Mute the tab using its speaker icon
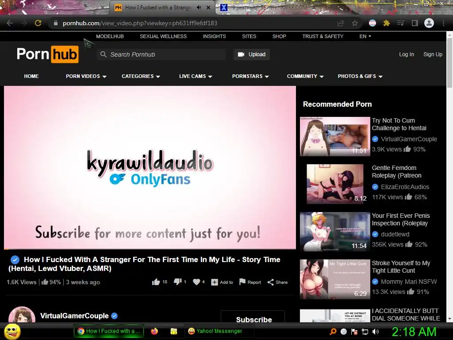The width and height of the screenshot is (453, 340). tap(199, 8)
